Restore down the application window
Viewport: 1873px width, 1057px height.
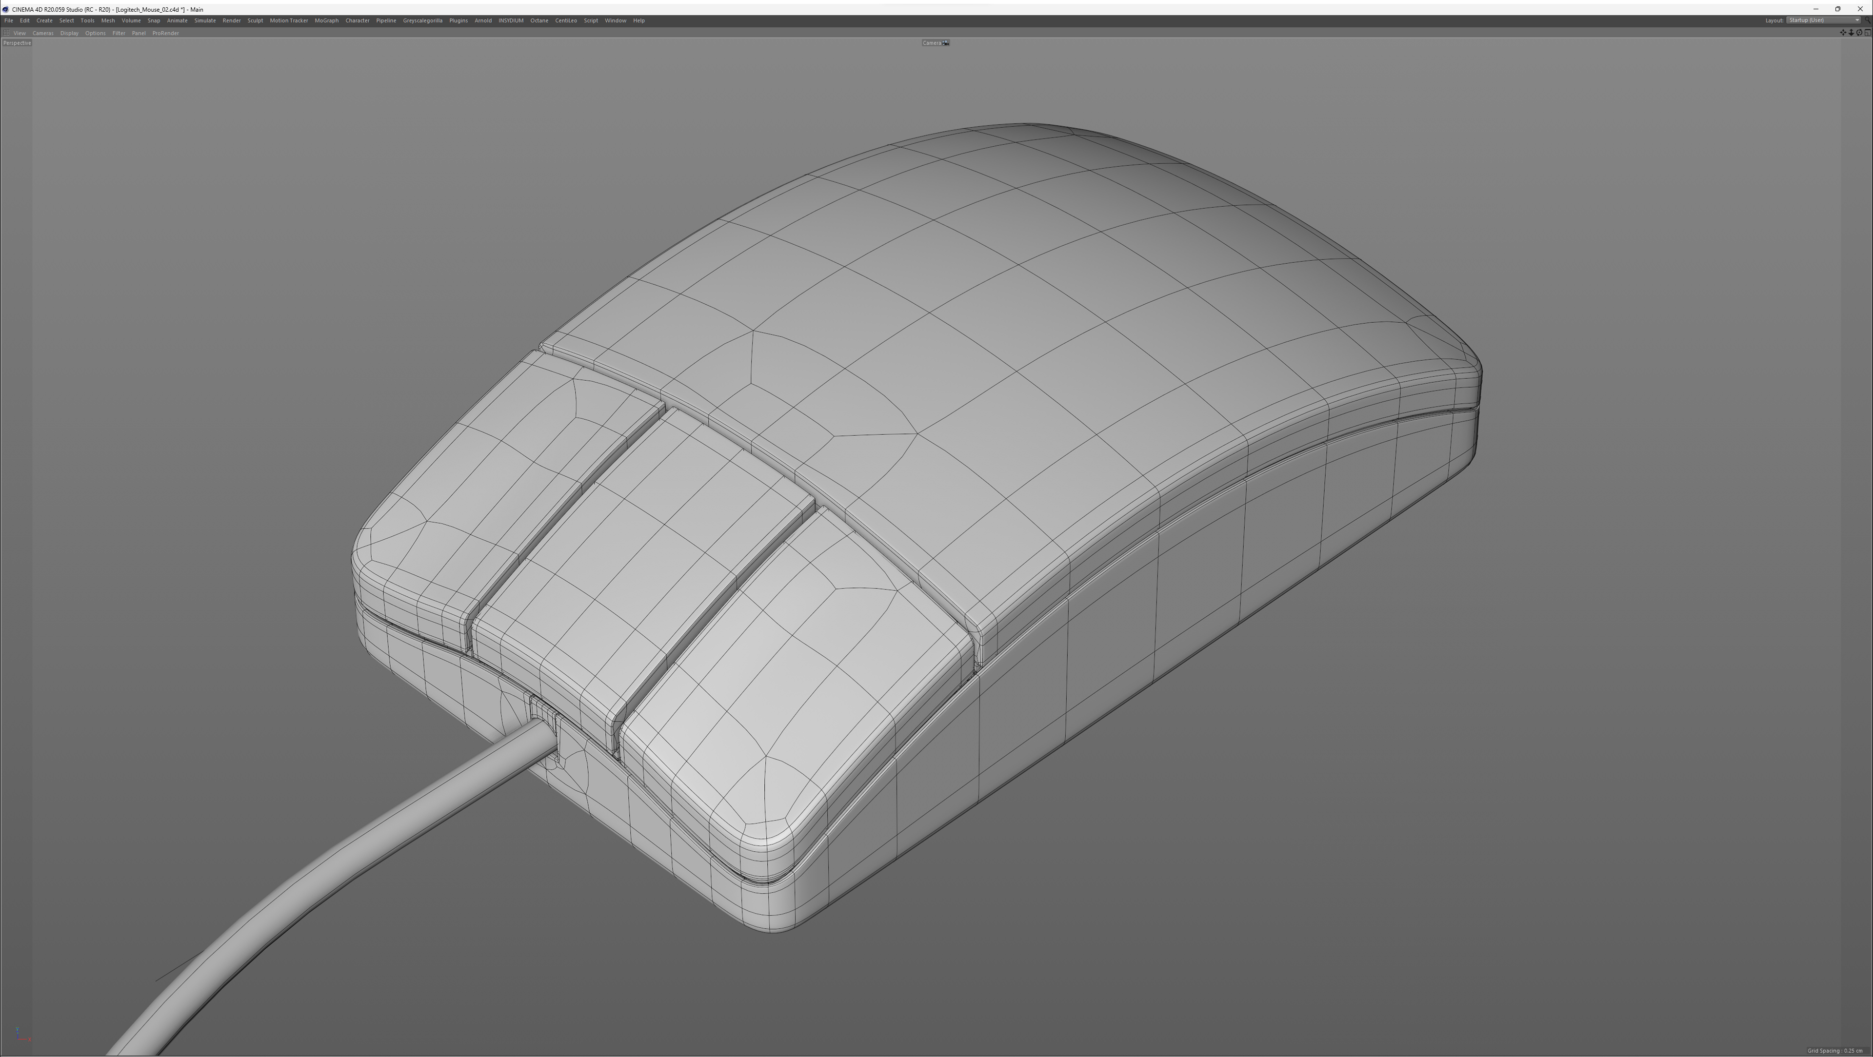[1837, 9]
